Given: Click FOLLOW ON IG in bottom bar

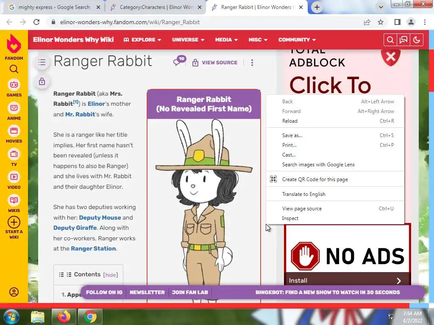Looking at the screenshot, I should tap(104, 292).
